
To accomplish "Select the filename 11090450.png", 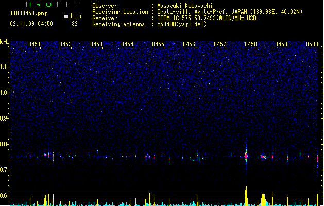I will pyautogui.click(x=29, y=13).
